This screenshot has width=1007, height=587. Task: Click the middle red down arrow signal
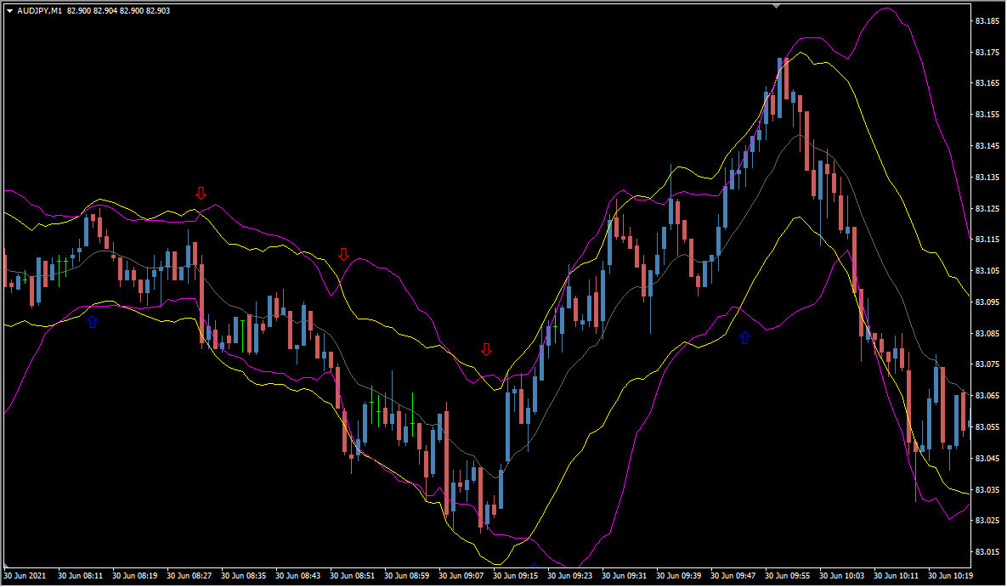tap(343, 254)
